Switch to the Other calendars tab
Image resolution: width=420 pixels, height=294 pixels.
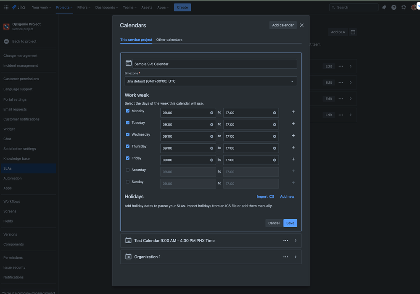(x=169, y=39)
